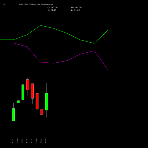Click the 28 Oct date label
This screenshot has width=148, height=148.
click(x=36, y=141)
